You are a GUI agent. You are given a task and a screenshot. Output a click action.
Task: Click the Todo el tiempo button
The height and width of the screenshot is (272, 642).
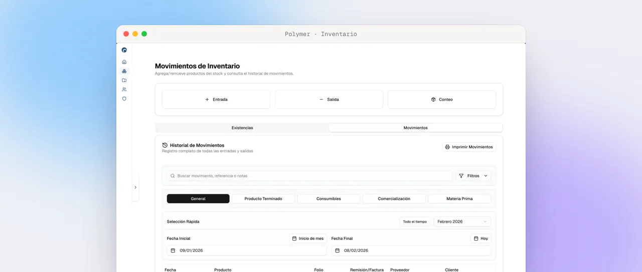click(x=415, y=221)
